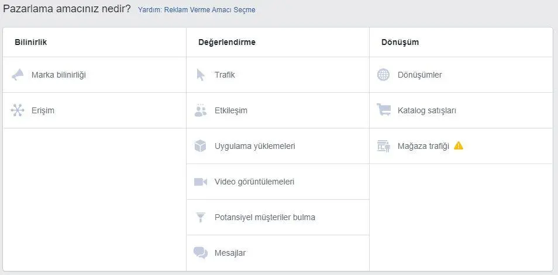Viewport: 558px width, 275px height.
Task: Choose the Trafik objective label
Action: pyautogui.click(x=225, y=75)
